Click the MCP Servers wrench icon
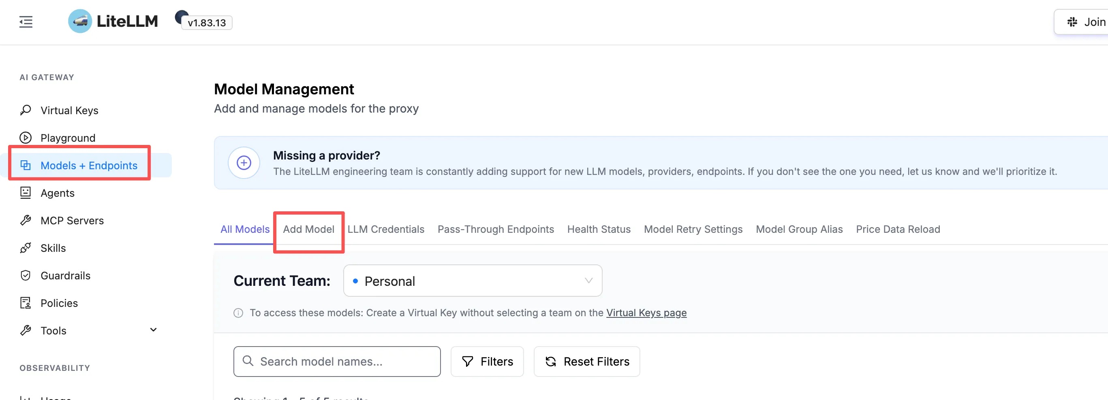 click(26, 220)
